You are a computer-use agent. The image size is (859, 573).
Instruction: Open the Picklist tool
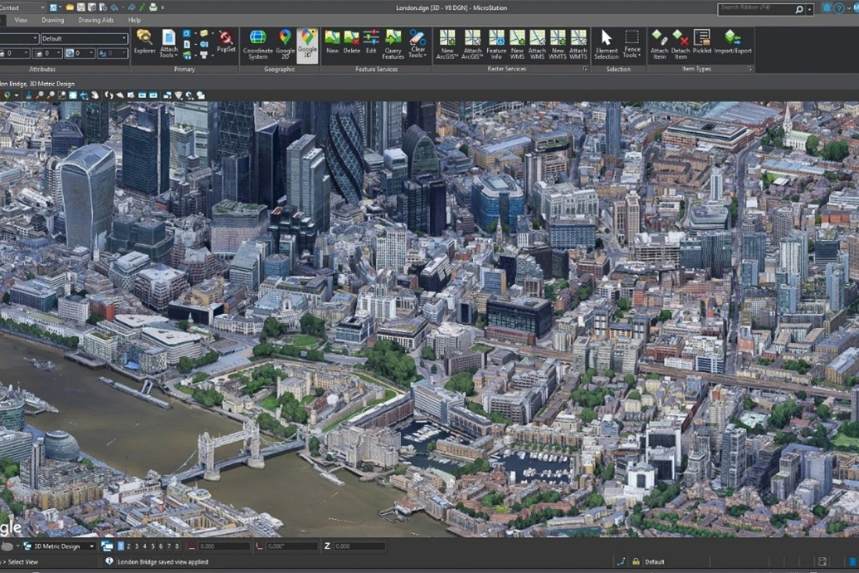click(x=702, y=42)
